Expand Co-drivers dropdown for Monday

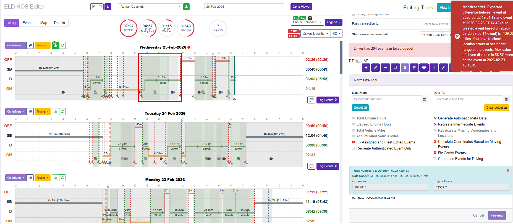(16, 178)
